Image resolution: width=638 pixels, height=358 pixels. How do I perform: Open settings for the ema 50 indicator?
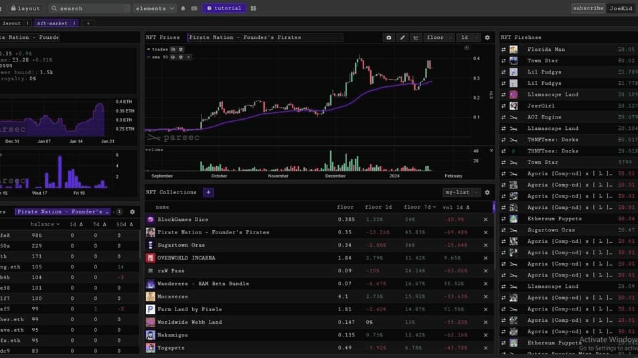point(181,58)
